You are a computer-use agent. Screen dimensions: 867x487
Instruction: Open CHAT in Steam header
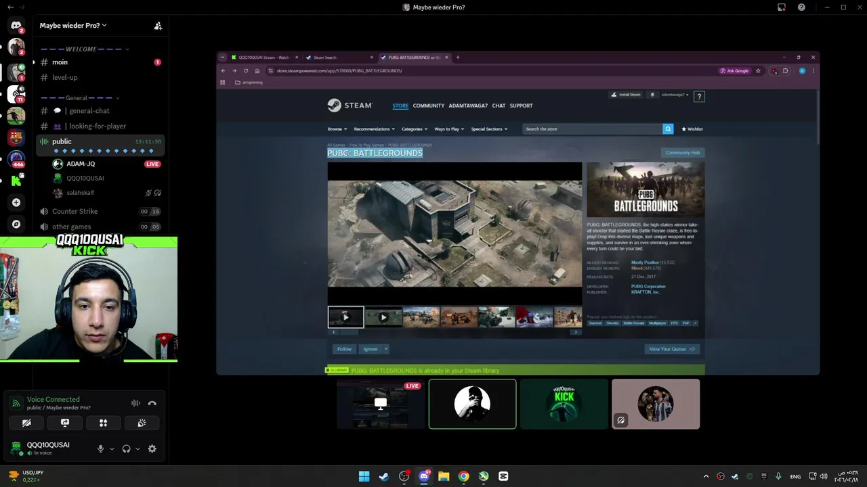(499, 106)
